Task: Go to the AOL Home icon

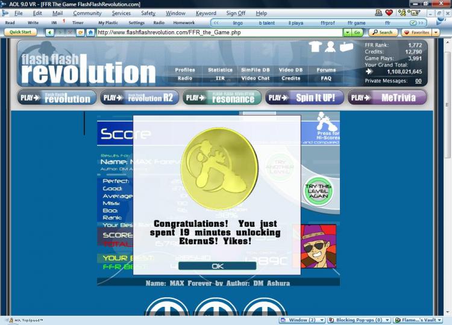Action: 90,32
